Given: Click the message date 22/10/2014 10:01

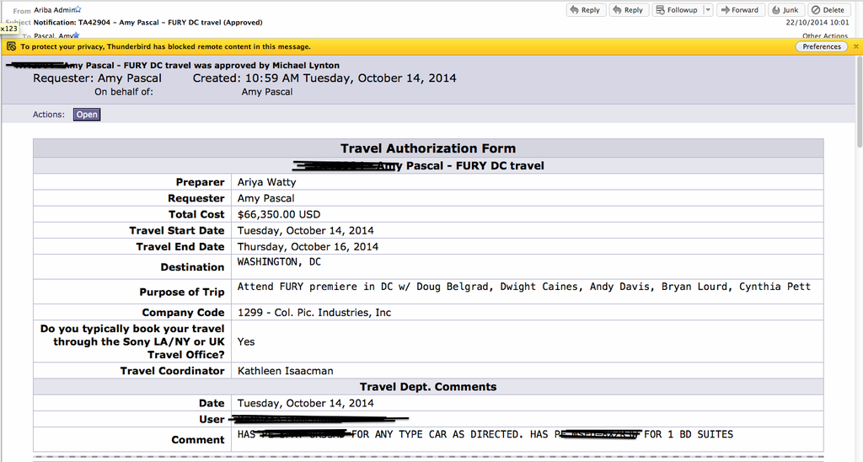Looking at the screenshot, I should point(816,22).
